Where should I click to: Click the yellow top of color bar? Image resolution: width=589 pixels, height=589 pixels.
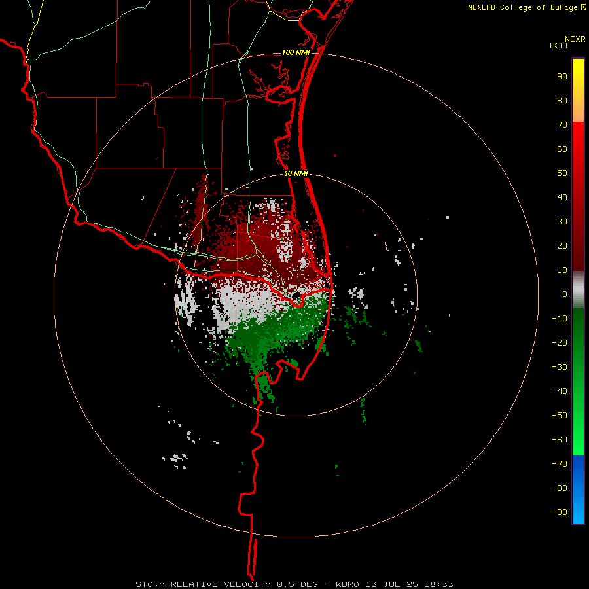click(x=578, y=90)
